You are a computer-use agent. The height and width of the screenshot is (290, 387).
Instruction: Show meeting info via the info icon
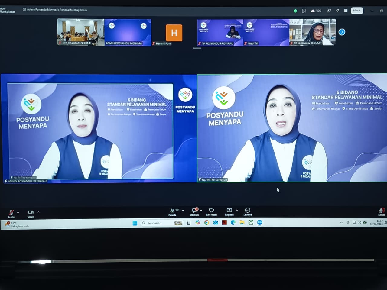[24, 10]
